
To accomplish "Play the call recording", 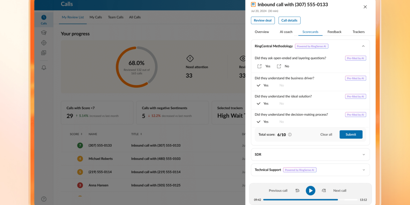I will click(311, 190).
